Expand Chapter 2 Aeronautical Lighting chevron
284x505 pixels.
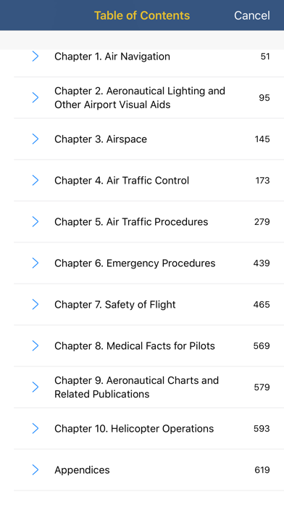tap(35, 97)
